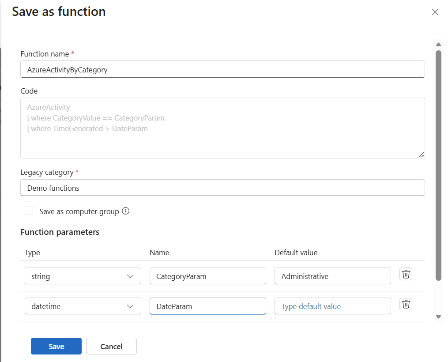Save the function
Screen dimensions: 448x362
click(x=56, y=346)
